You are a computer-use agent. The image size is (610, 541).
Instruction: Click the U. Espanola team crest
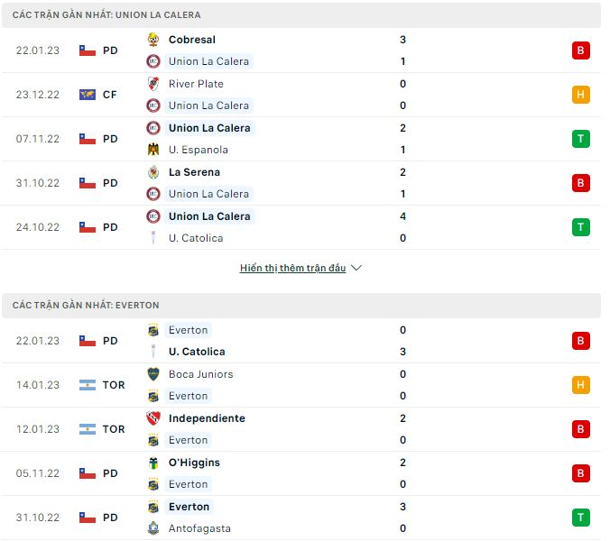coord(153,150)
